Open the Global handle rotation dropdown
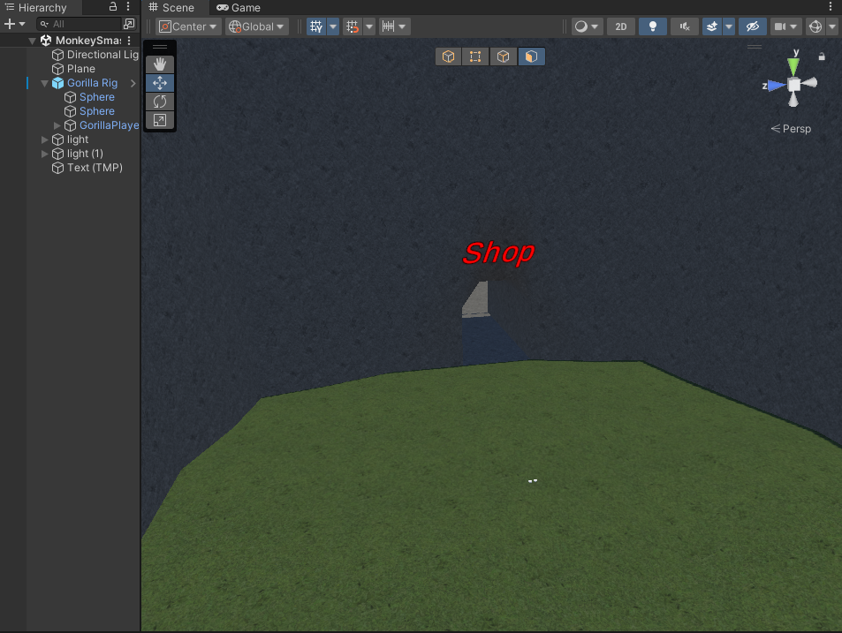This screenshot has width=842, height=633. pos(257,26)
